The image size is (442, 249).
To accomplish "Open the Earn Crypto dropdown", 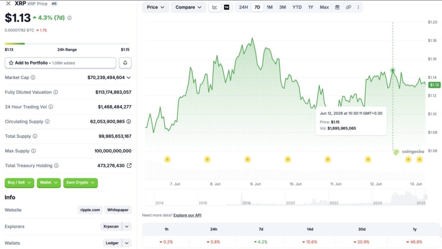I will tap(80, 183).
